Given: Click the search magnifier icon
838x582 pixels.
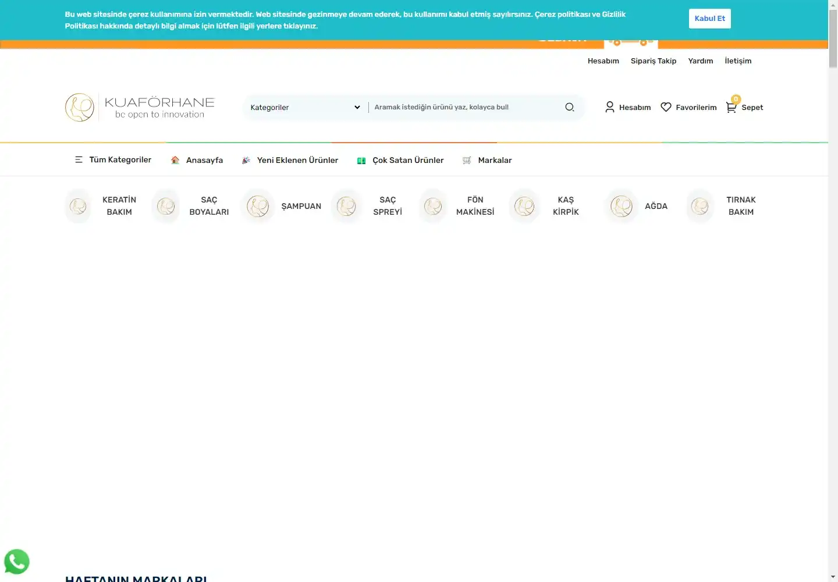Looking at the screenshot, I should pos(570,107).
